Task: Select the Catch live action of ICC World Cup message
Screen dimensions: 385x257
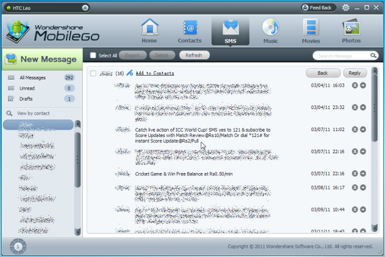Action: [x=202, y=135]
